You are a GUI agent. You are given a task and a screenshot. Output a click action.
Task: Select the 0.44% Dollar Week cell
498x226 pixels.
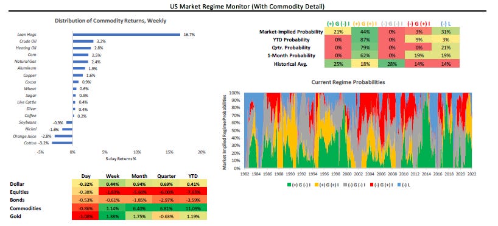click(x=113, y=184)
